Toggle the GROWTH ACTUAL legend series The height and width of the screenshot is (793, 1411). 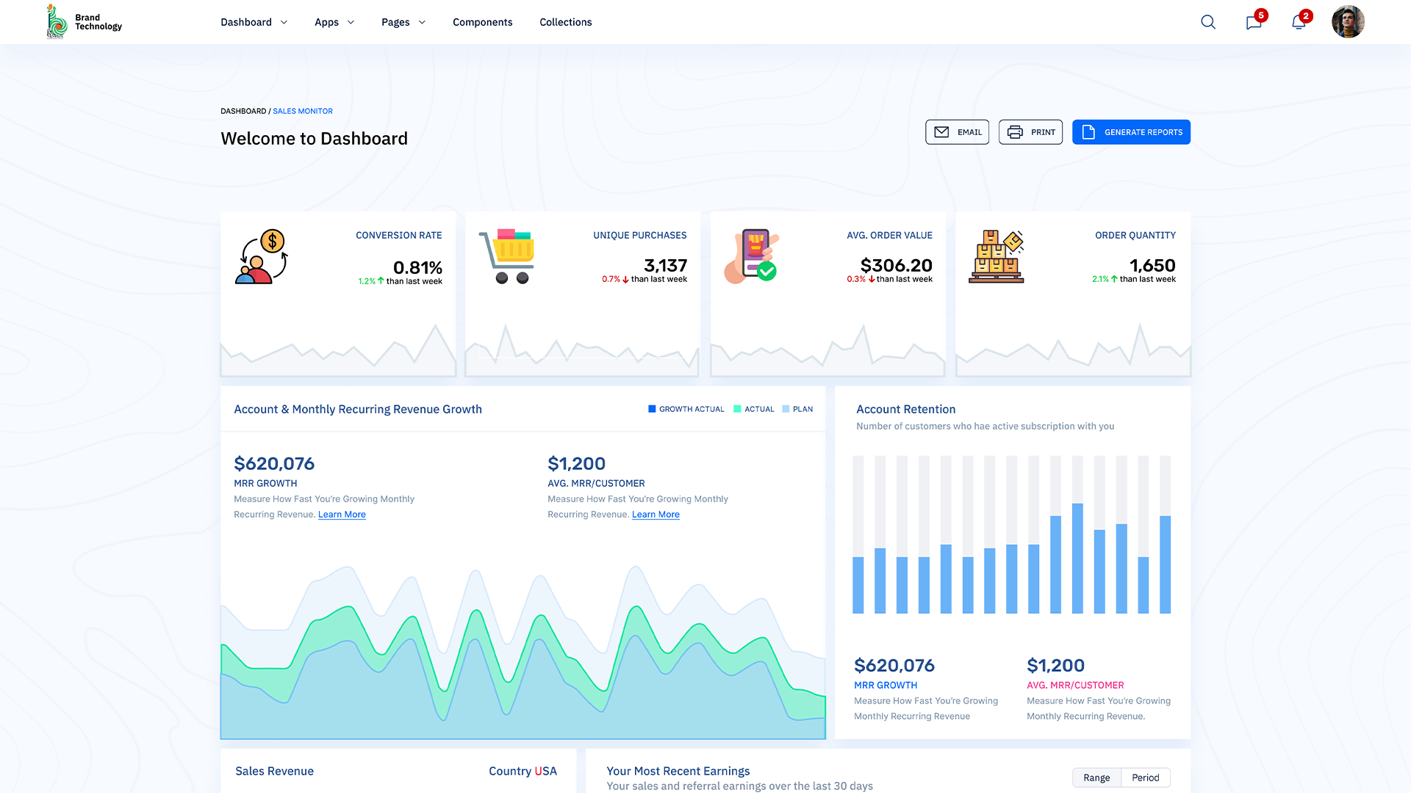685,409
